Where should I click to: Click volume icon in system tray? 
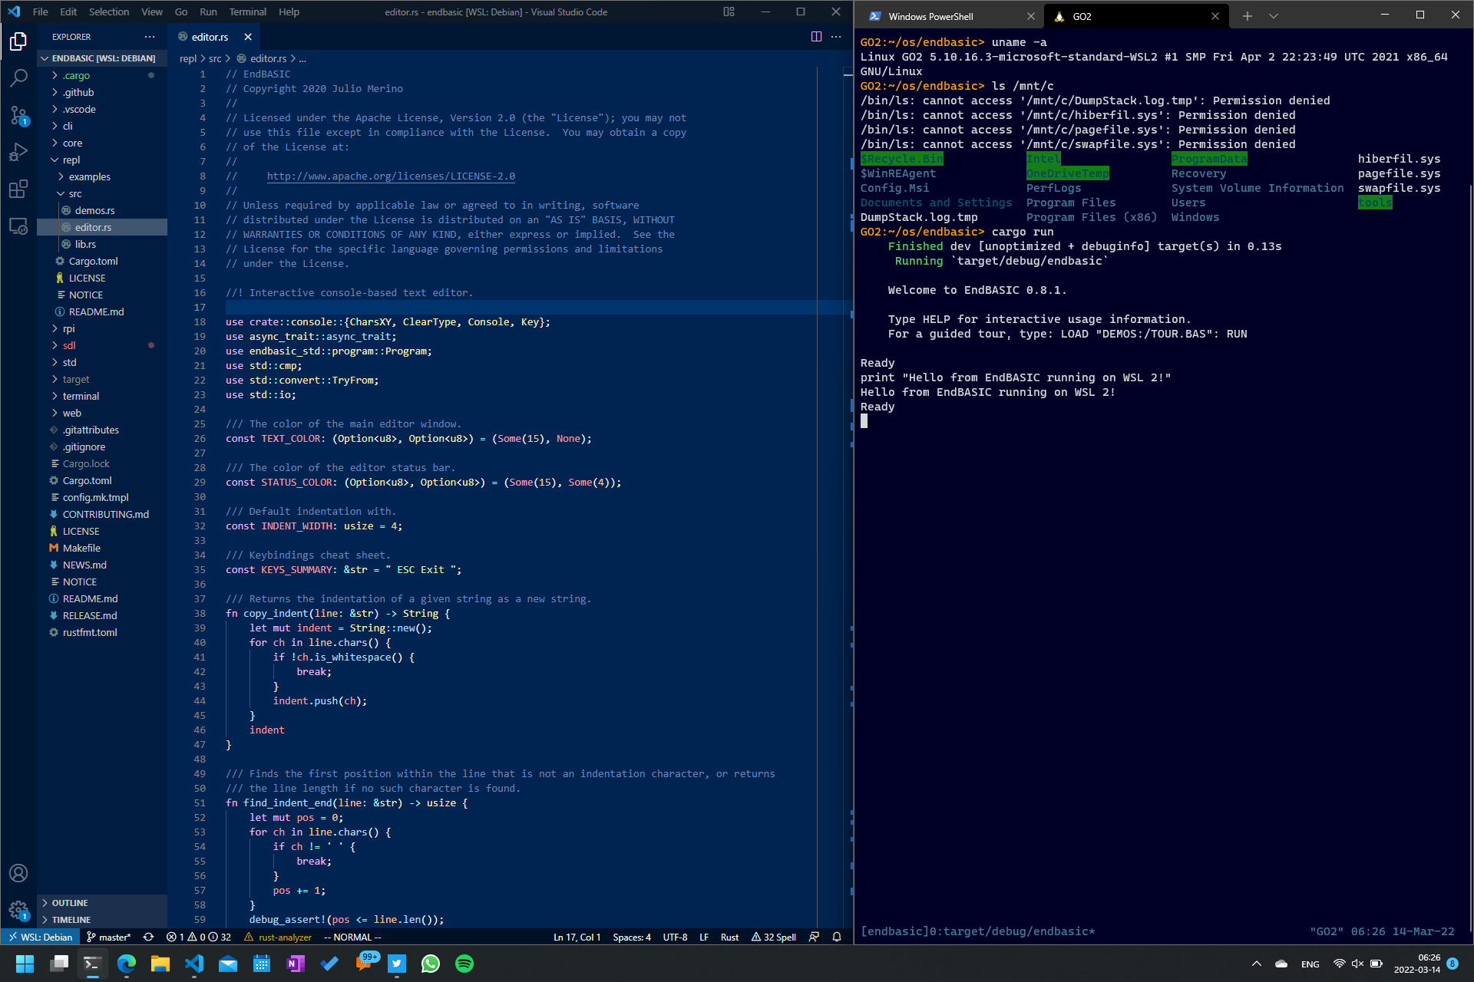pyautogui.click(x=1357, y=964)
